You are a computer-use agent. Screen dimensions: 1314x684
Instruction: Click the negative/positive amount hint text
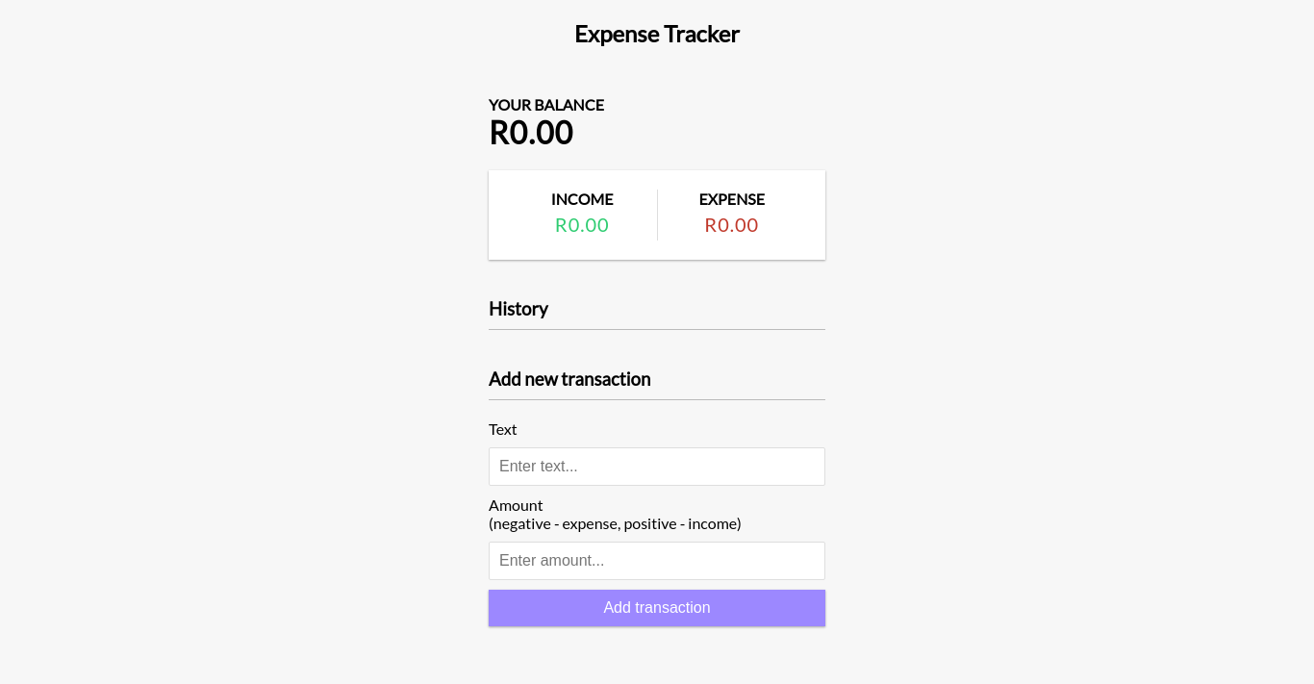615,523
